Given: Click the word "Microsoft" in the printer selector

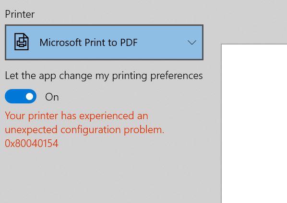Looking at the screenshot, I should 60,42.
